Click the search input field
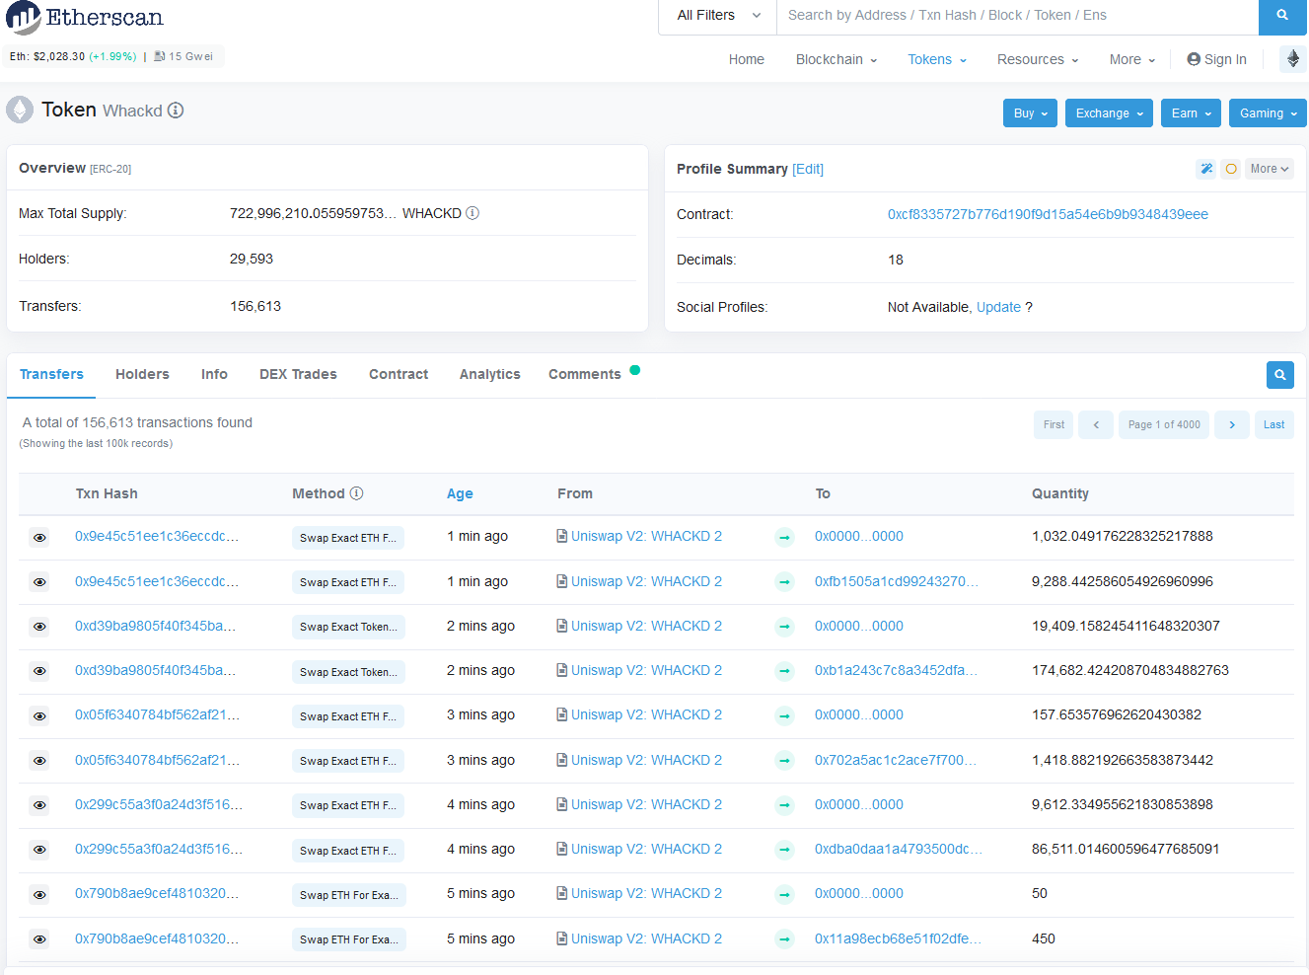The width and height of the screenshot is (1309, 975). click(x=1017, y=16)
